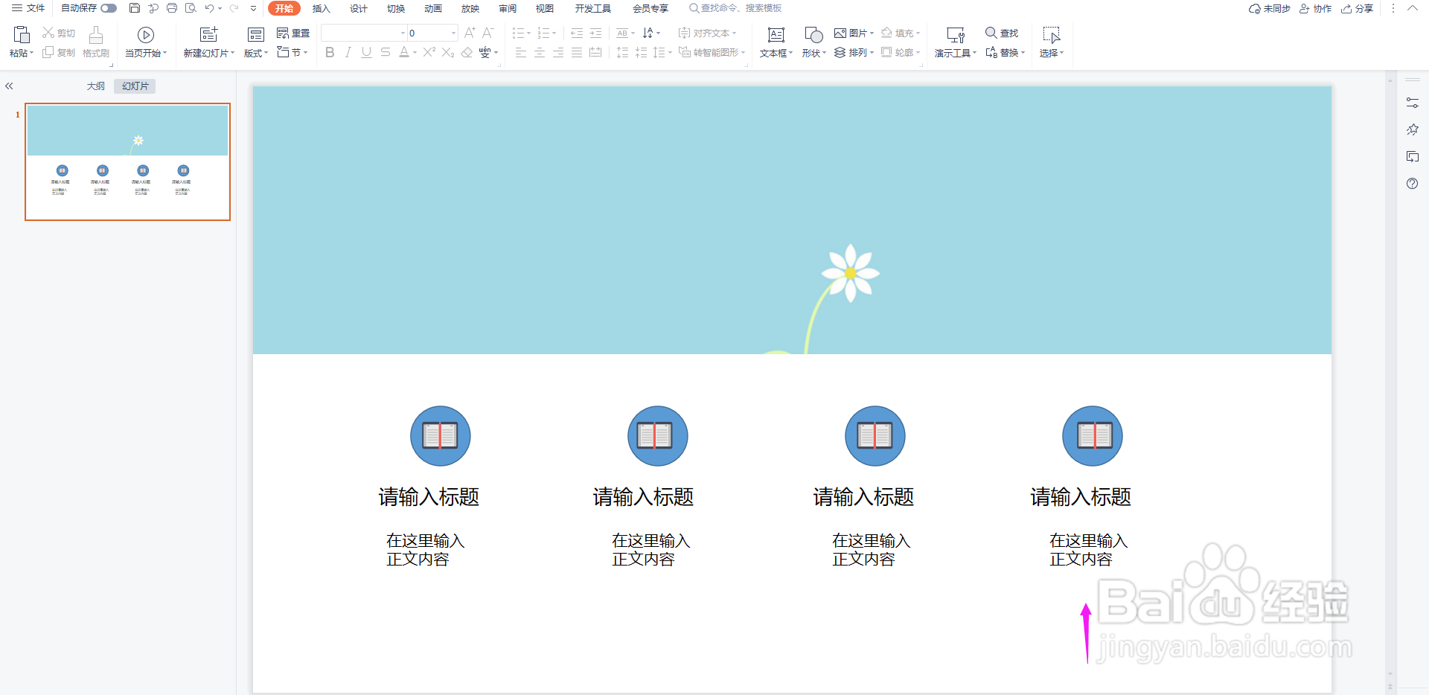Click the clear formatting eraser icon
This screenshot has width=1429, height=695.
click(x=467, y=53)
